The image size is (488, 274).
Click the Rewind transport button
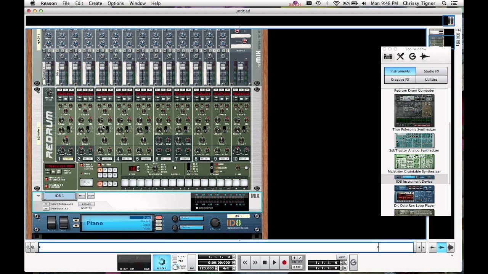[245, 263]
